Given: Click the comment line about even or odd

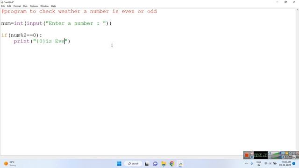Looking at the screenshot, I should pos(79,11).
